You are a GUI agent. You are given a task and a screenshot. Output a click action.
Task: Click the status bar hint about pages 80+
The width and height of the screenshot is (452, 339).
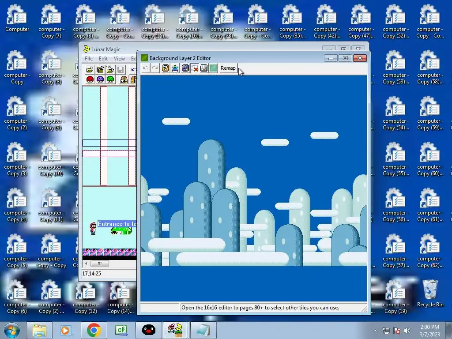pos(260,308)
